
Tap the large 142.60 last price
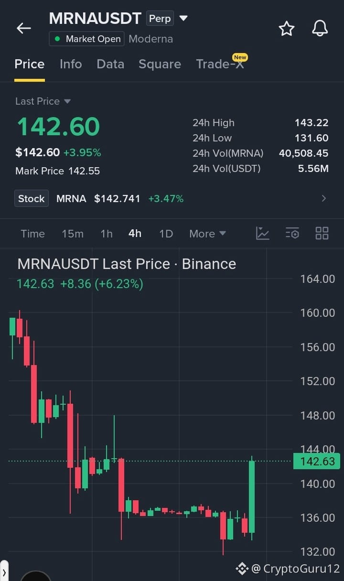(x=58, y=127)
